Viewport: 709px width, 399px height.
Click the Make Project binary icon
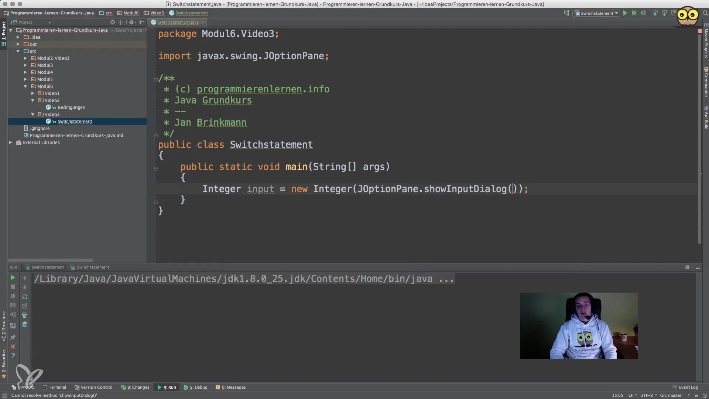pyautogui.click(x=566, y=13)
